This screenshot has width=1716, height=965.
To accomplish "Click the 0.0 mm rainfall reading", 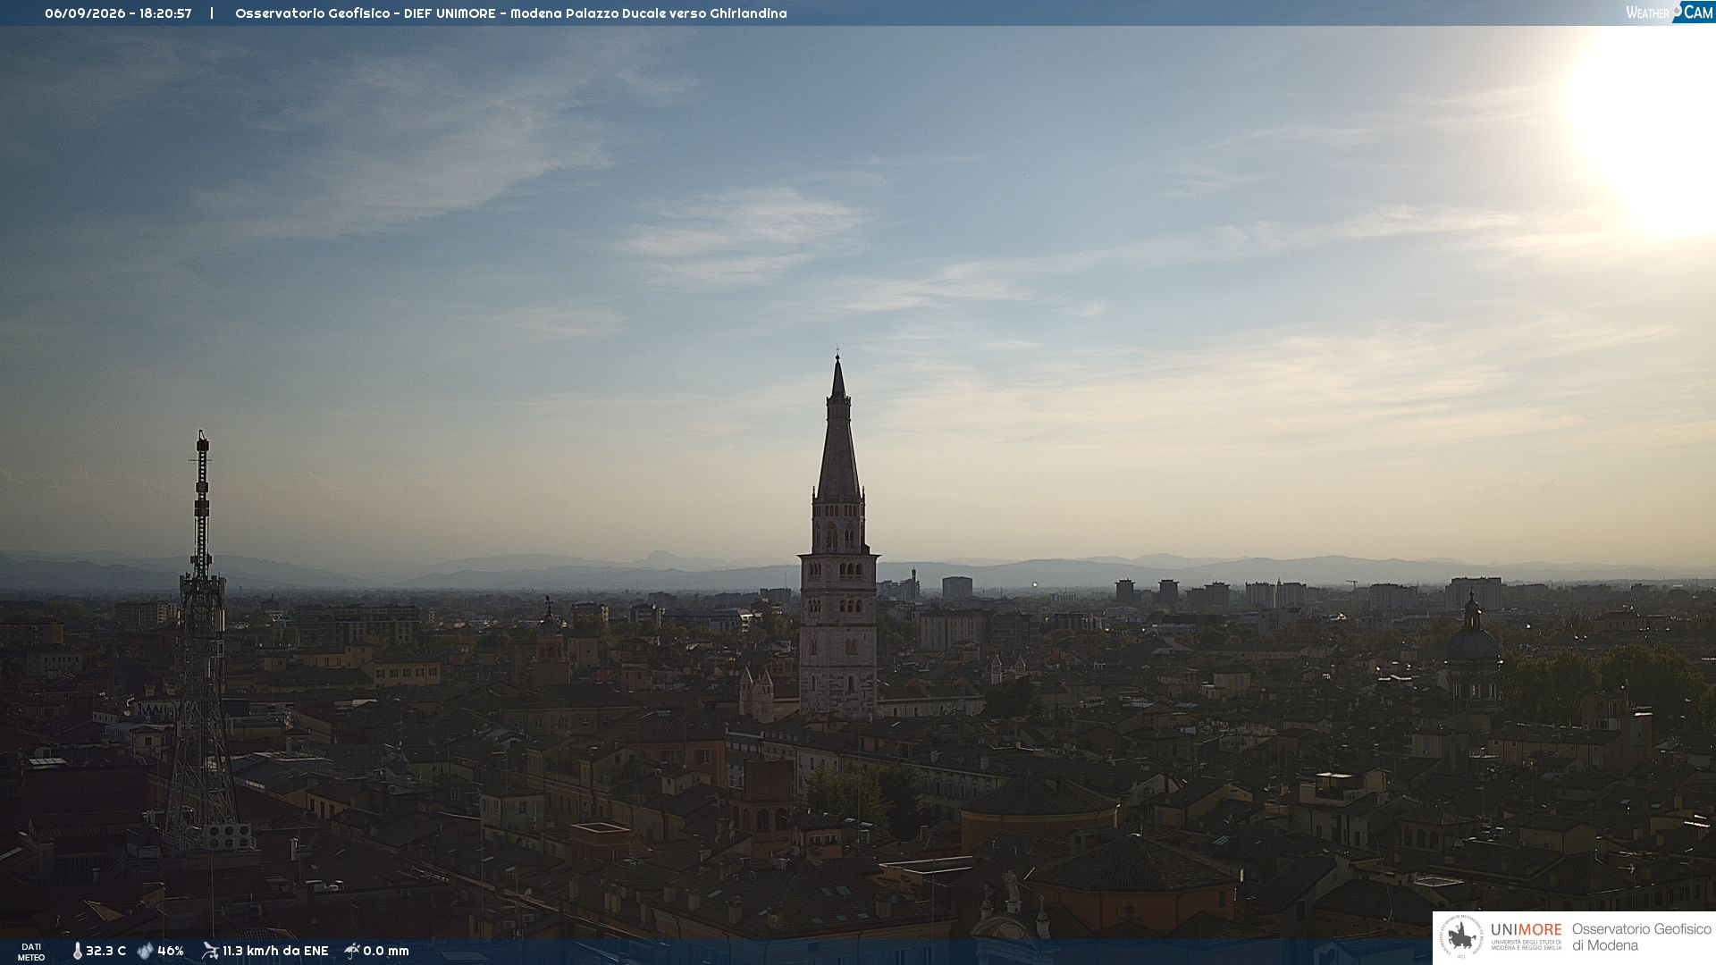I will click(385, 951).
